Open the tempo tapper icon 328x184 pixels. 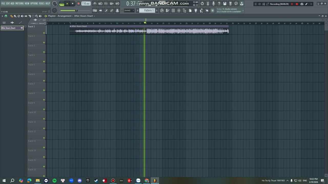201,10
